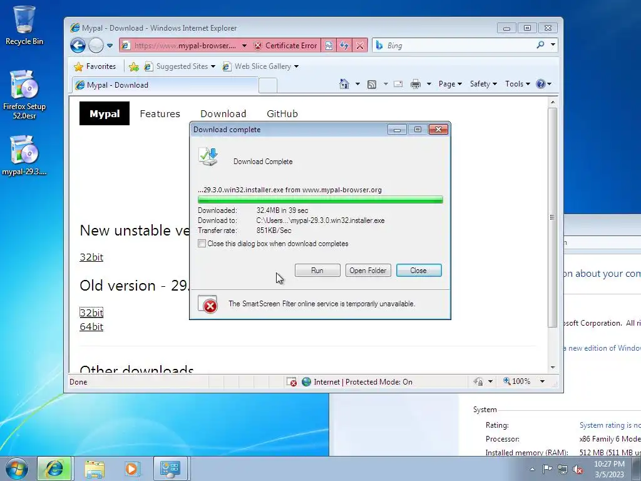Click the Read Mail icon
The width and height of the screenshot is (641, 481).
pyautogui.click(x=397, y=85)
